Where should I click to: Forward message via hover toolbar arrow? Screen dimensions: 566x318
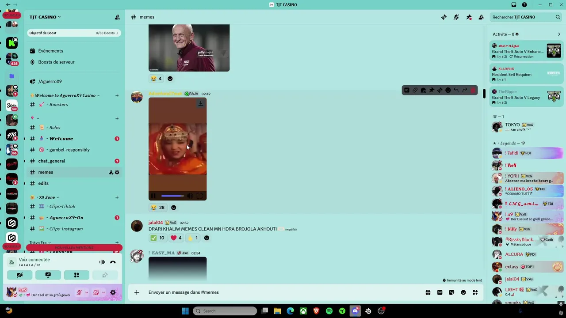(465, 91)
